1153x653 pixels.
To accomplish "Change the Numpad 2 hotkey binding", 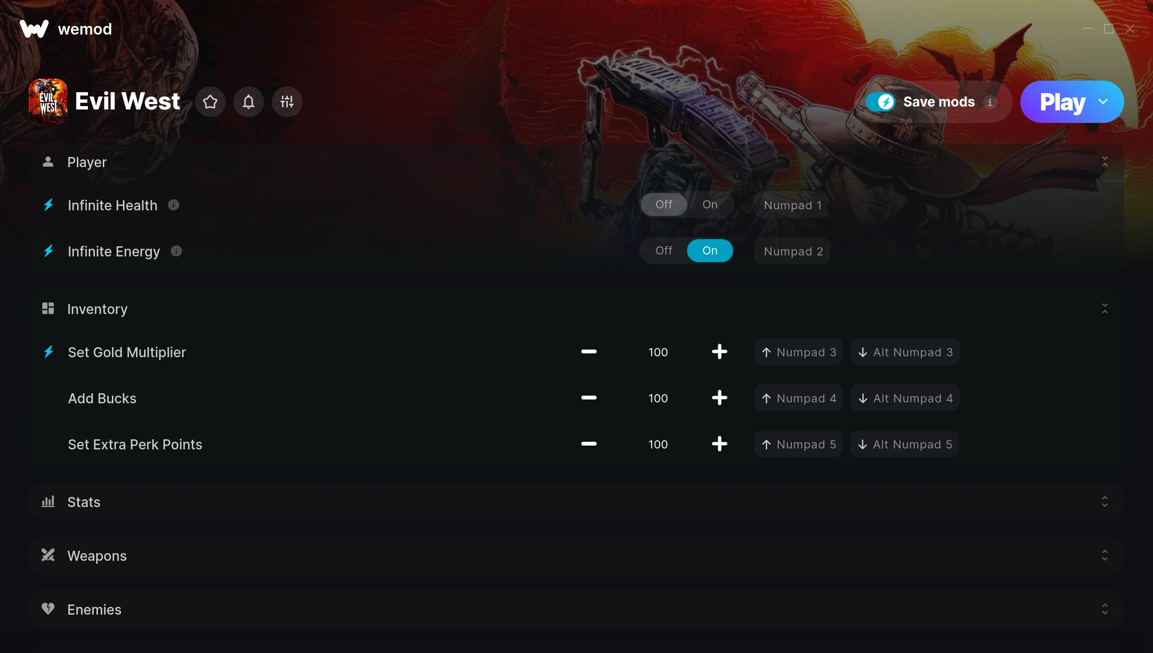I will [793, 251].
